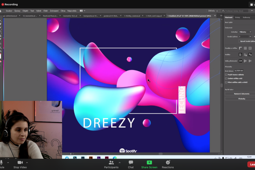Toggle Měnit měřítko tahů a efektů checkbox
Image resolution: width=255 pixels, height=170 pixels.
point(226,82)
